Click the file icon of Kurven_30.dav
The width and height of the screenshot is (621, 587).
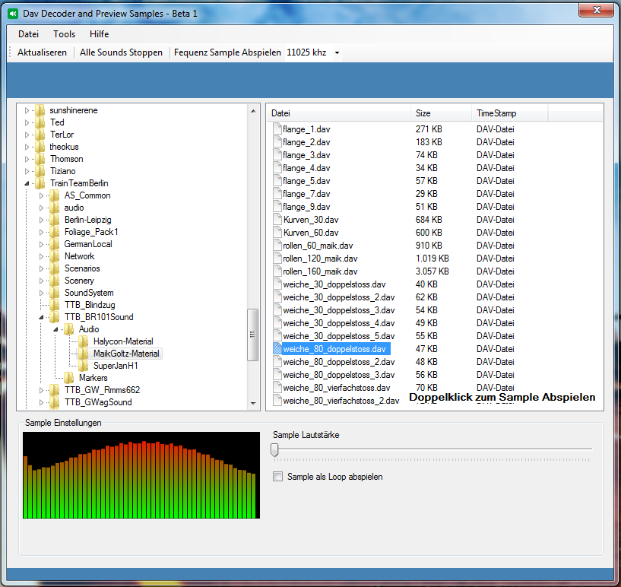coord(277,220)
